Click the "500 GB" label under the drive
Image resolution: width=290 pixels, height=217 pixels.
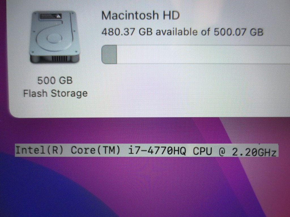click(x=55, y=81)
